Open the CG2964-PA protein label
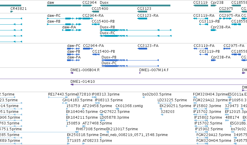Image resolution: width=247 pixels, height=145 pixels. [x=93, y=46]
